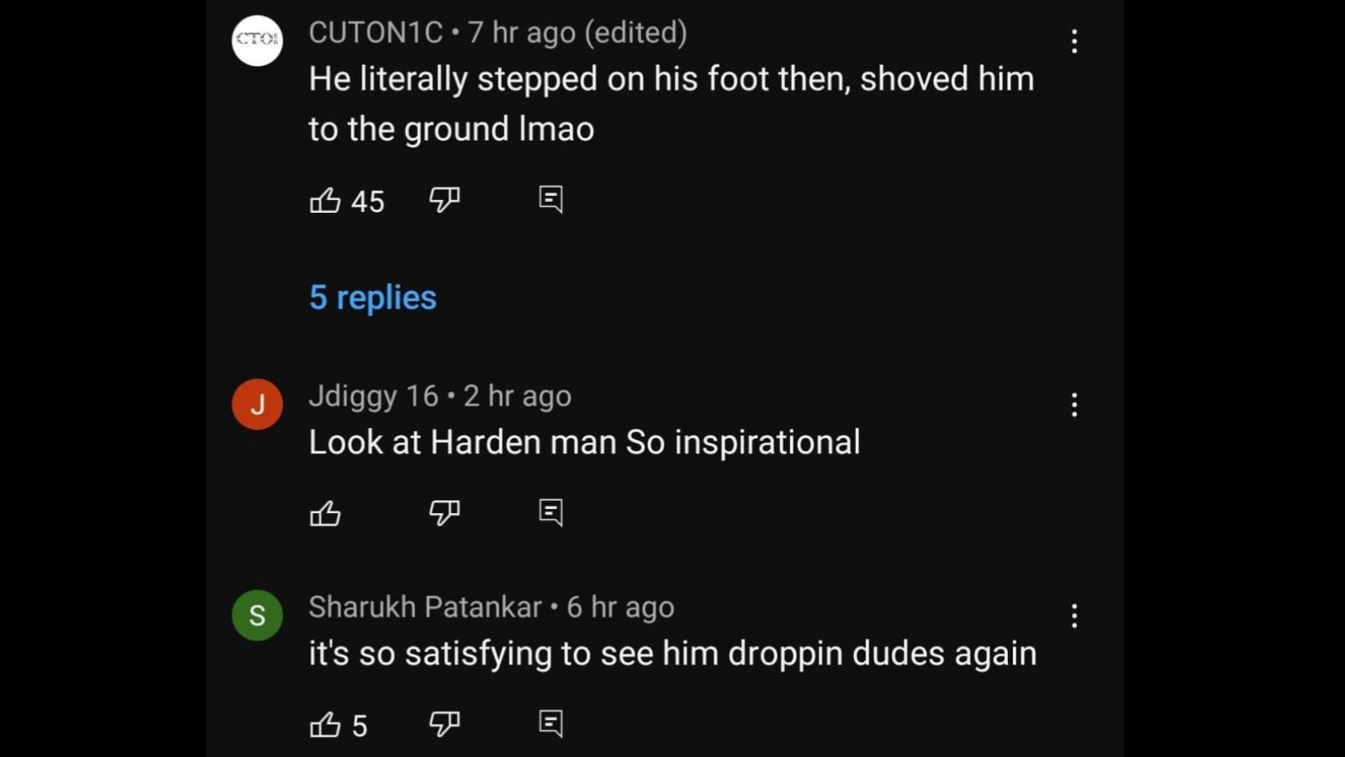Open three-dot menu on Sharukh Patankar's comment
1345x757 pixels.
[x=1074, y=616]
